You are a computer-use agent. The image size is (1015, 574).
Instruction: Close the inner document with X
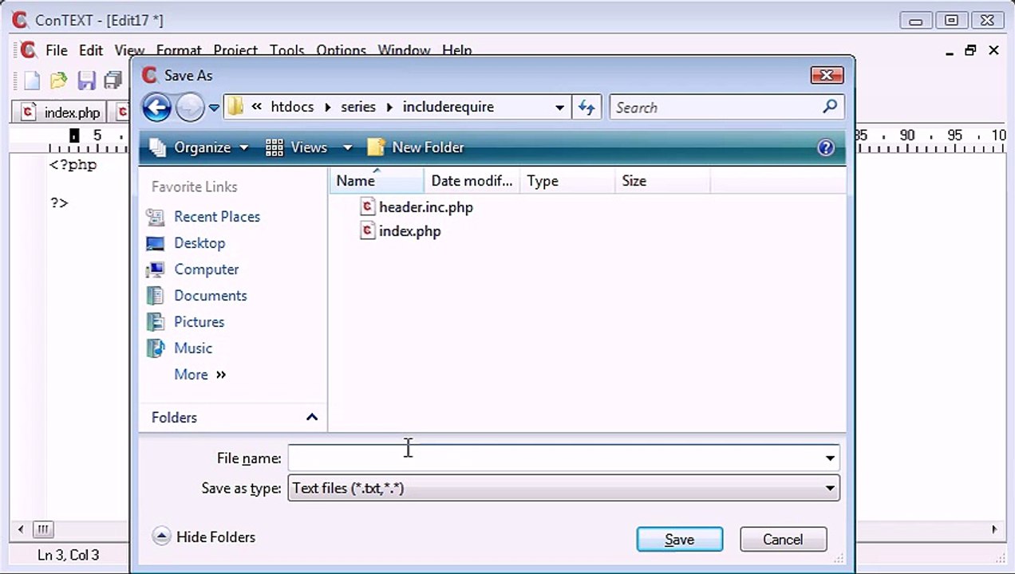[x=993, y=50]
